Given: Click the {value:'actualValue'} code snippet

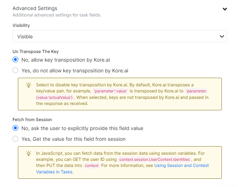Looking at the screenshot, I should [54, 97].
